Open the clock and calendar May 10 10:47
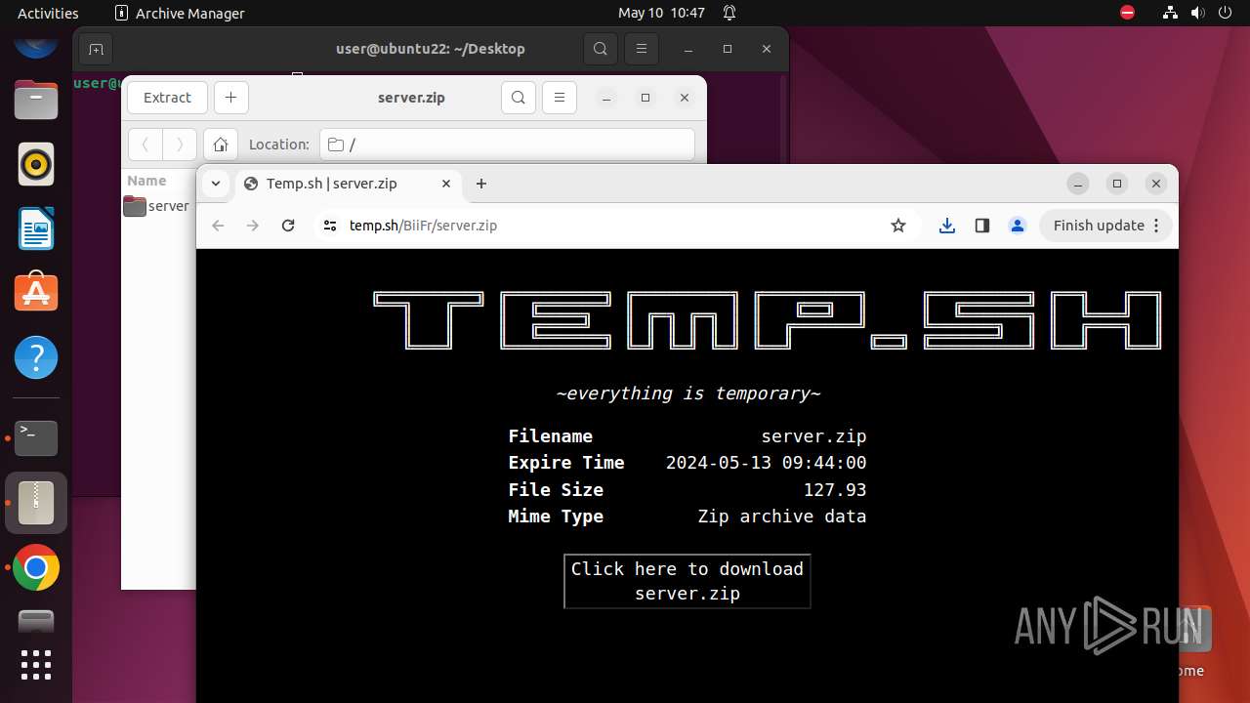Image resolution: width=1250 pixels, height=703 pixels. [x=661, y=13]
